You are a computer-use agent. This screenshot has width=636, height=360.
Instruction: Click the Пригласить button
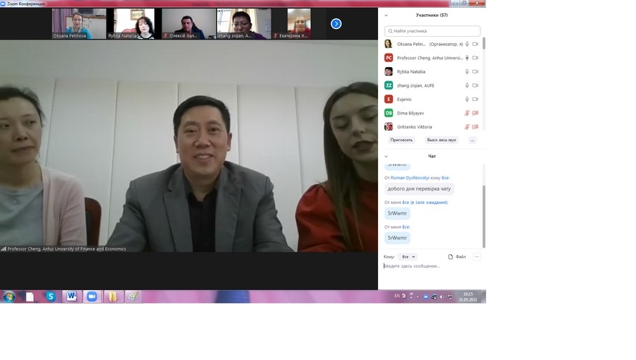tap(401, 140)
